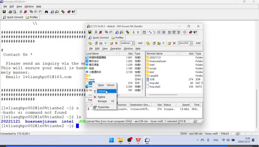
Task: Click the Speed column header in the transfer list
Action: pyautogui.click(x=183, y=105)
